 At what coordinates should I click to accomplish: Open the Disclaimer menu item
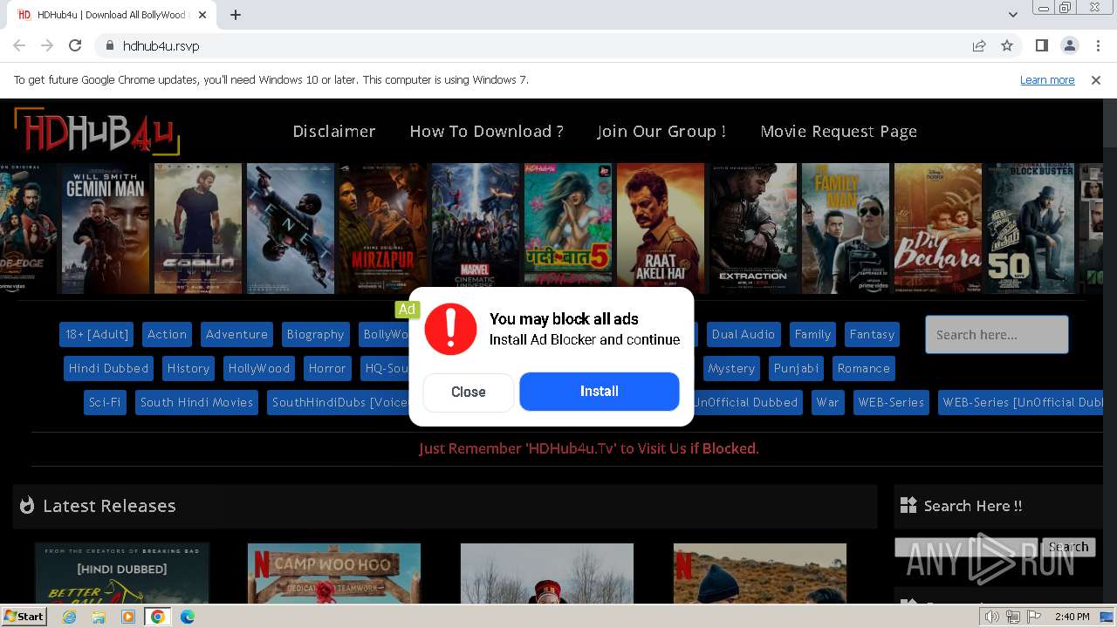pyautogui.click(x=334, y=131)
